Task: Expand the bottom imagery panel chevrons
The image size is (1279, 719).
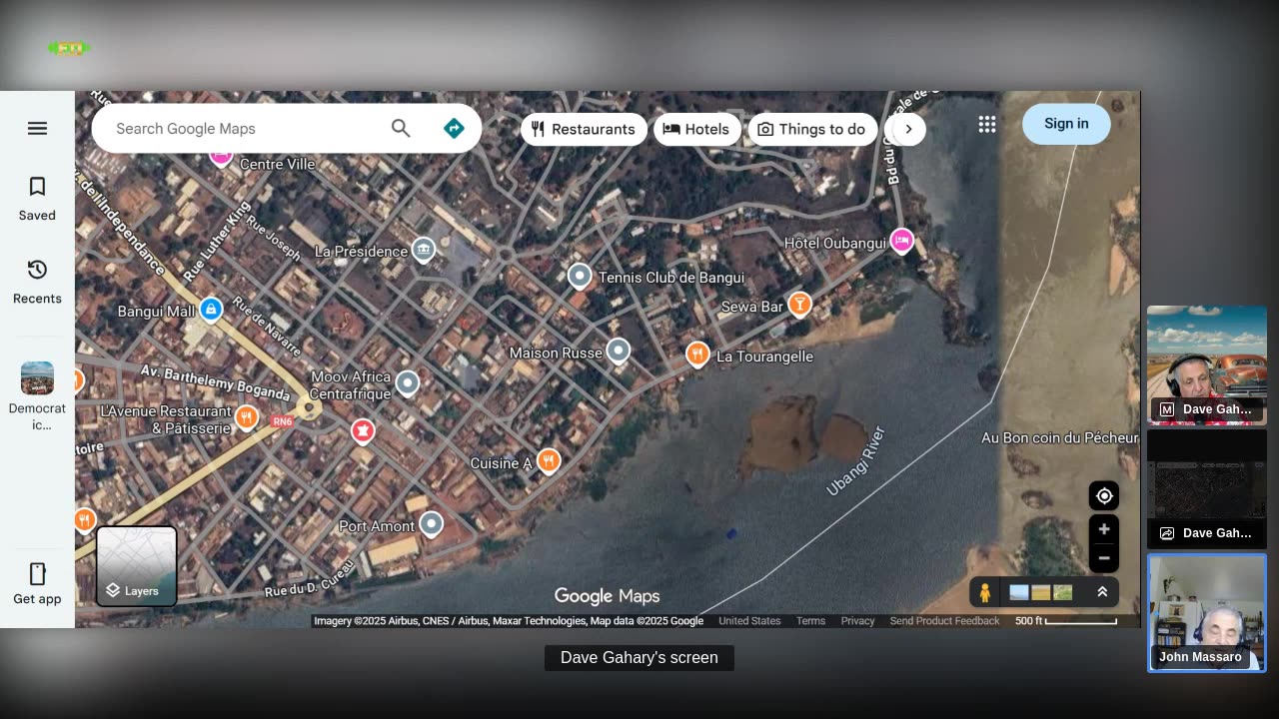Action: click(x=1102, y=592)
